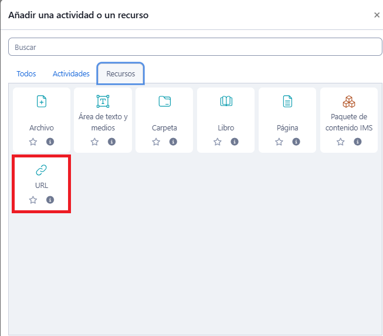383x336 pixels.
Task: Mark URL as favorite with star
Action: point(33,200)
